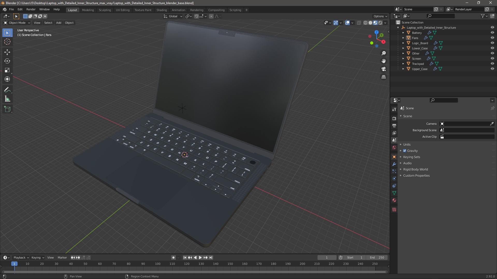
Task: Toggle visibility of the Trackpad object
Action: coord(492,64)
